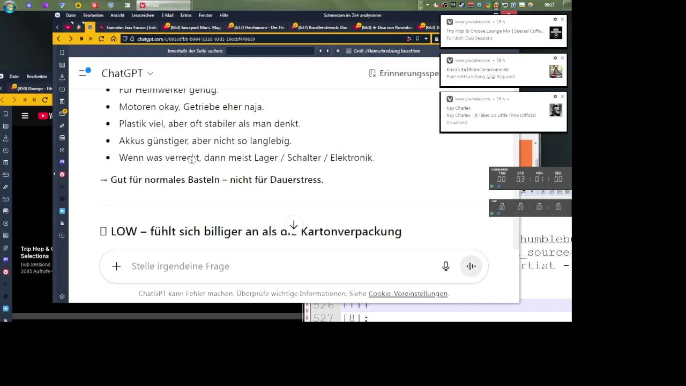686x386 pixels.
Task: Open the Bearbeiten menu in background window
Action: point(37,77)
